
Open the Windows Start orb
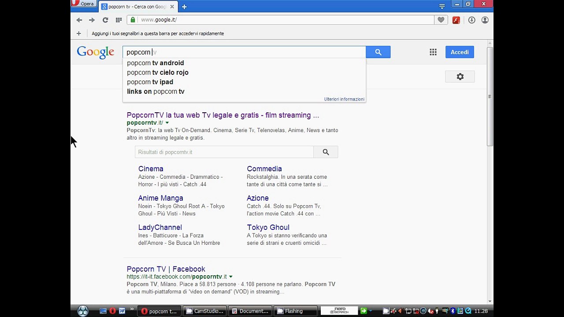tap(82, 311)
